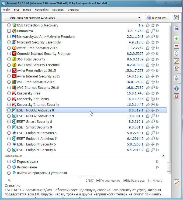The image size is (183, 200).
Task: Click the green plus add icon
Action: click(x=177, y=38)
